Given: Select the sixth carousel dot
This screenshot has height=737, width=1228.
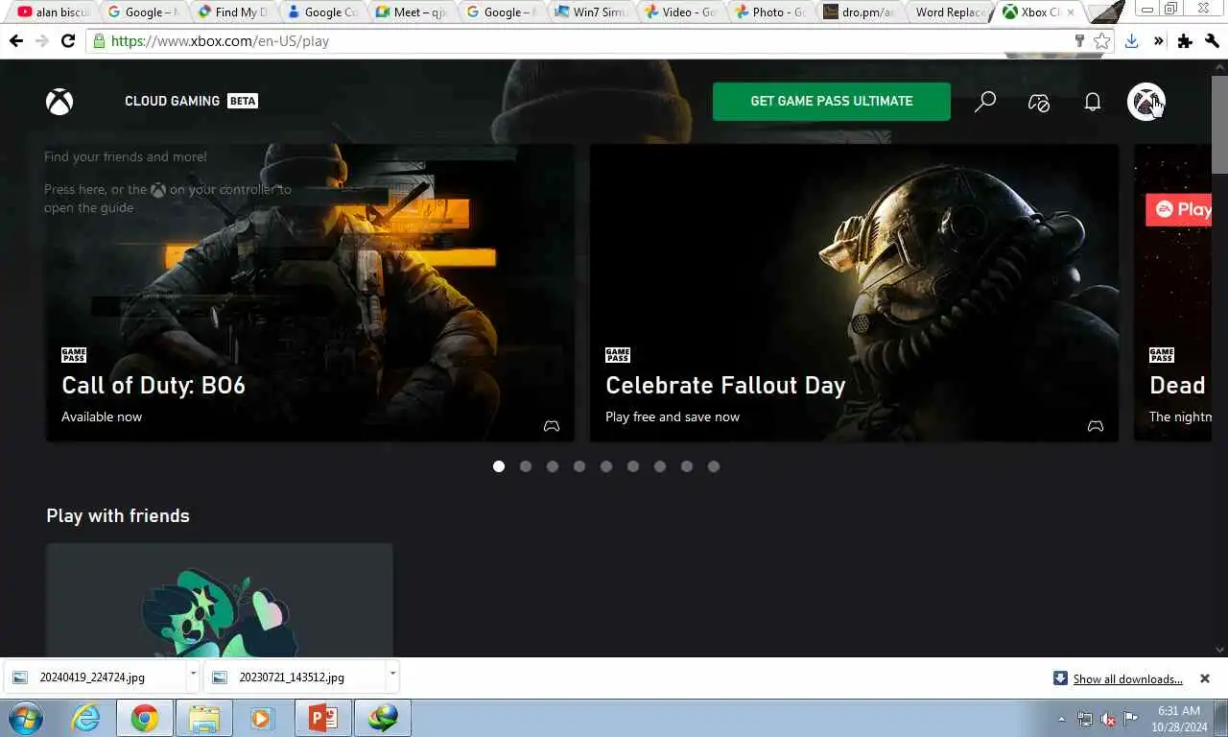Looking at the screenshot, I should [x=633, y=466].
